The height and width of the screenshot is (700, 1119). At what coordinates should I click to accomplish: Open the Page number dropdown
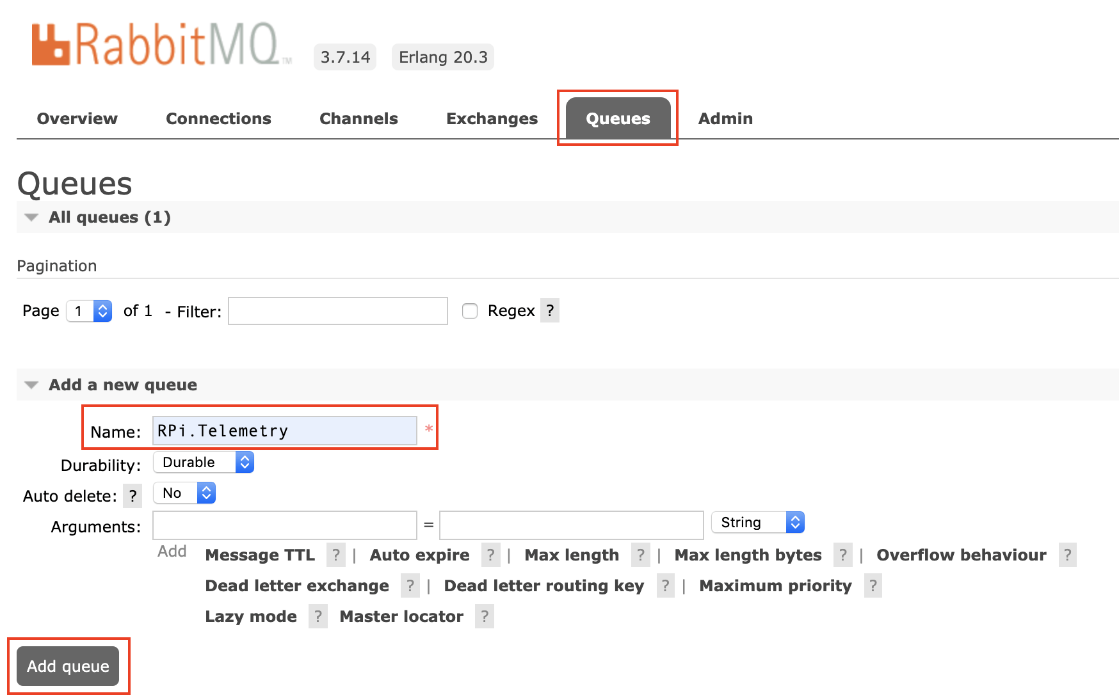(90, 311)
